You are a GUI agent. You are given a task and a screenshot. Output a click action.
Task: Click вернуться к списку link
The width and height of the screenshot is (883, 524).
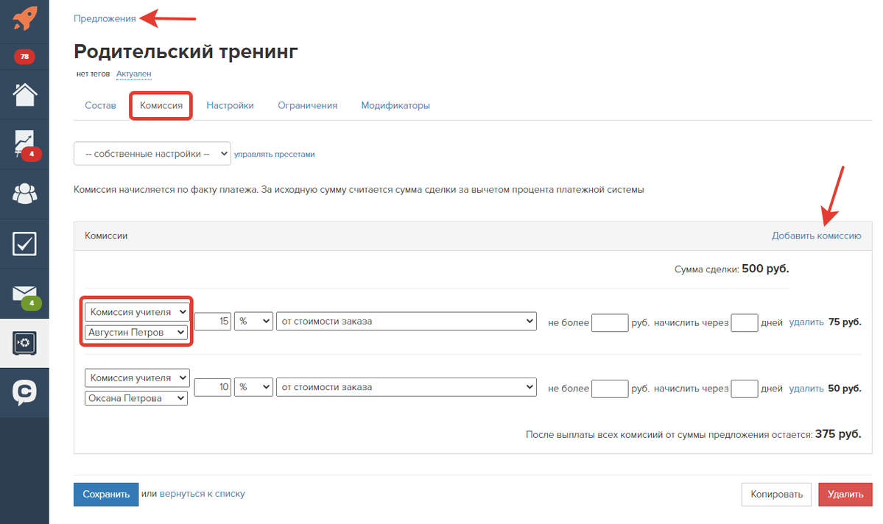pyautogui.click(x=203, y=494)
